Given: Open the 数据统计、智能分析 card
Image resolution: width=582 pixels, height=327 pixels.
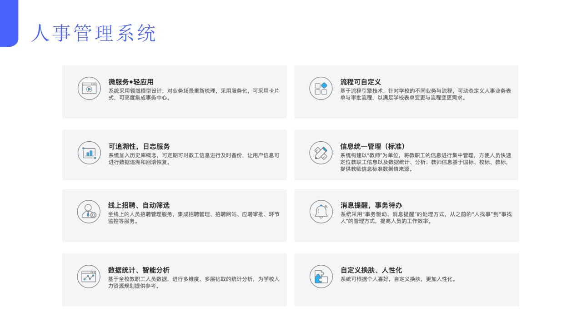Looking at the screenshot, I should (x=175, y=279).
